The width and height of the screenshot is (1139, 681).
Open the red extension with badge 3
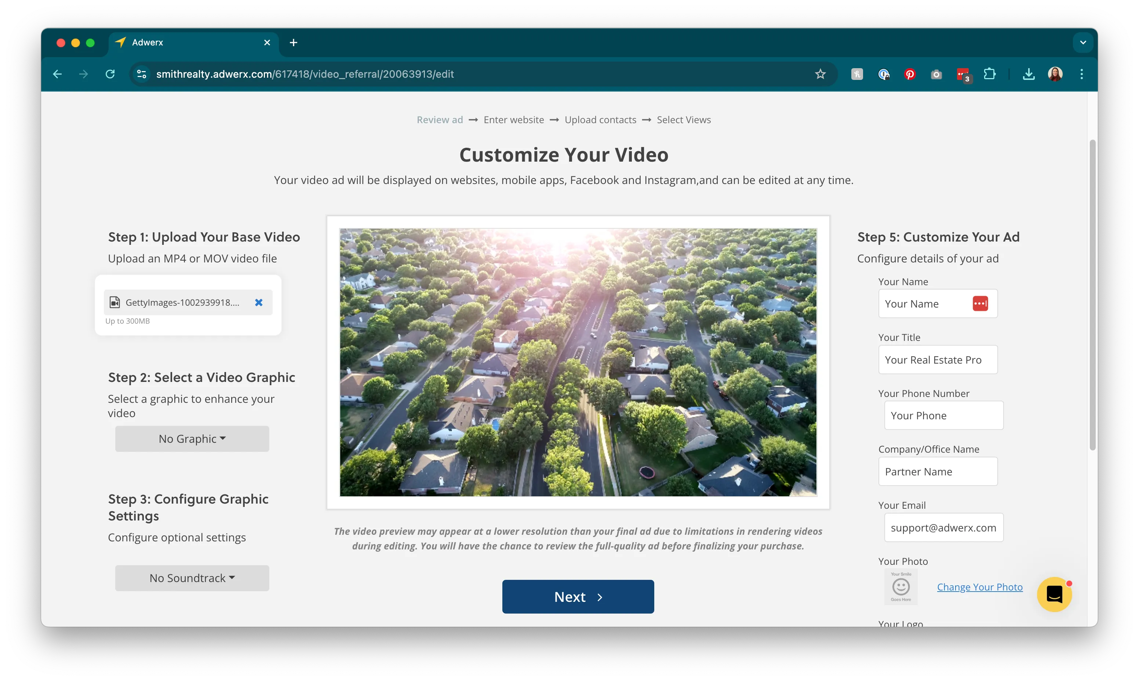pos(963,74)
